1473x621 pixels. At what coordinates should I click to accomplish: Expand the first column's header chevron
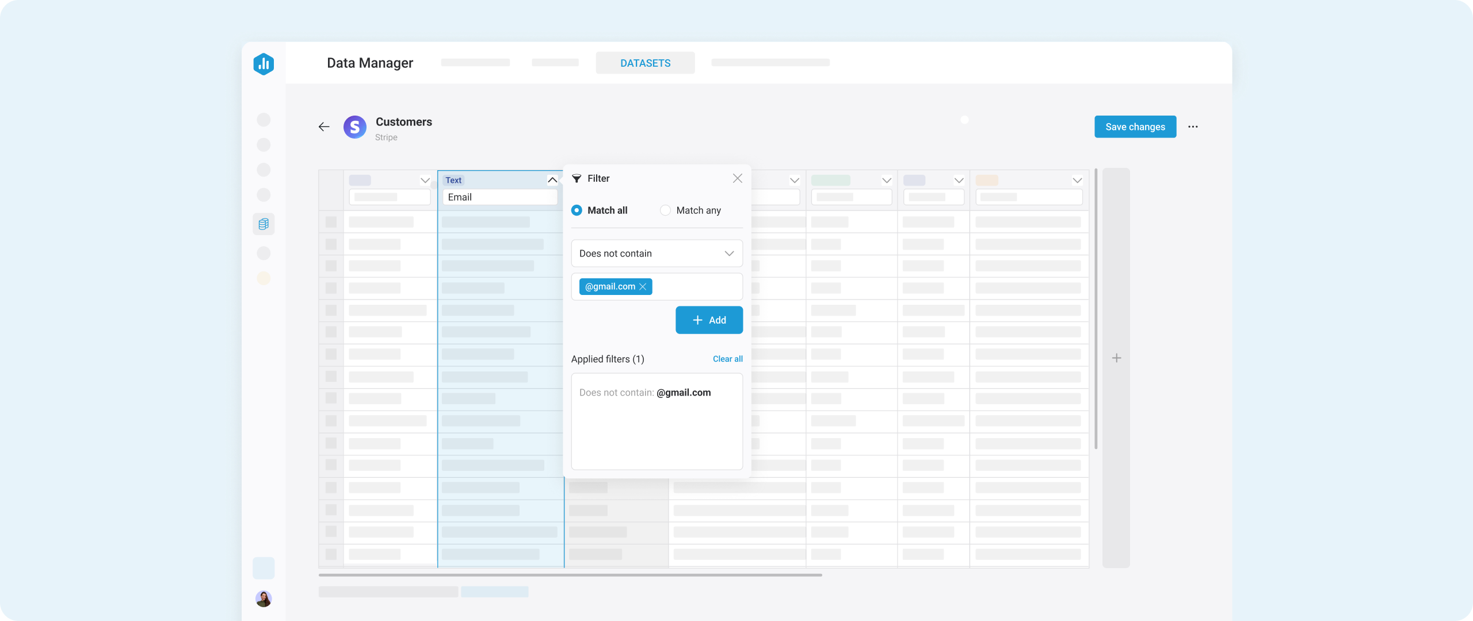click(425, 180)
